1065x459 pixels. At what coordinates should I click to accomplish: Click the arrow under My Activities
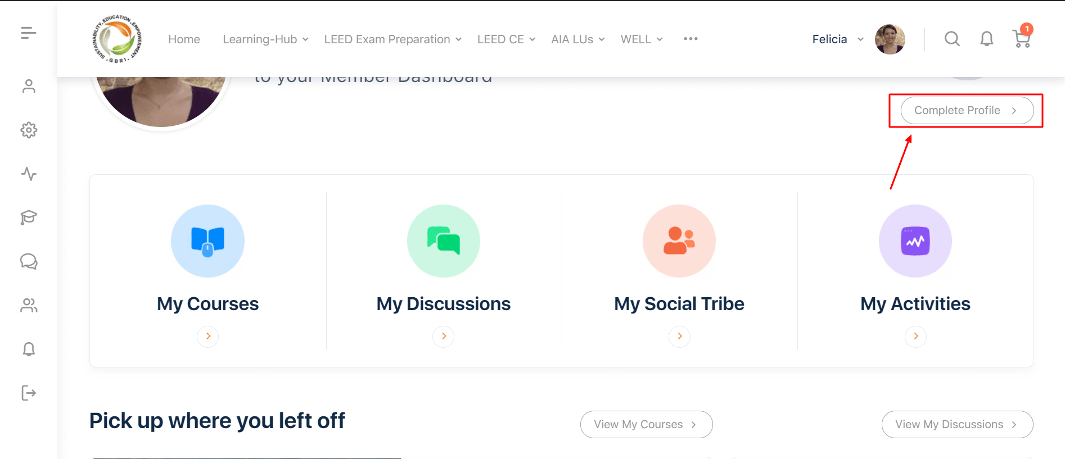coord(915,336)
